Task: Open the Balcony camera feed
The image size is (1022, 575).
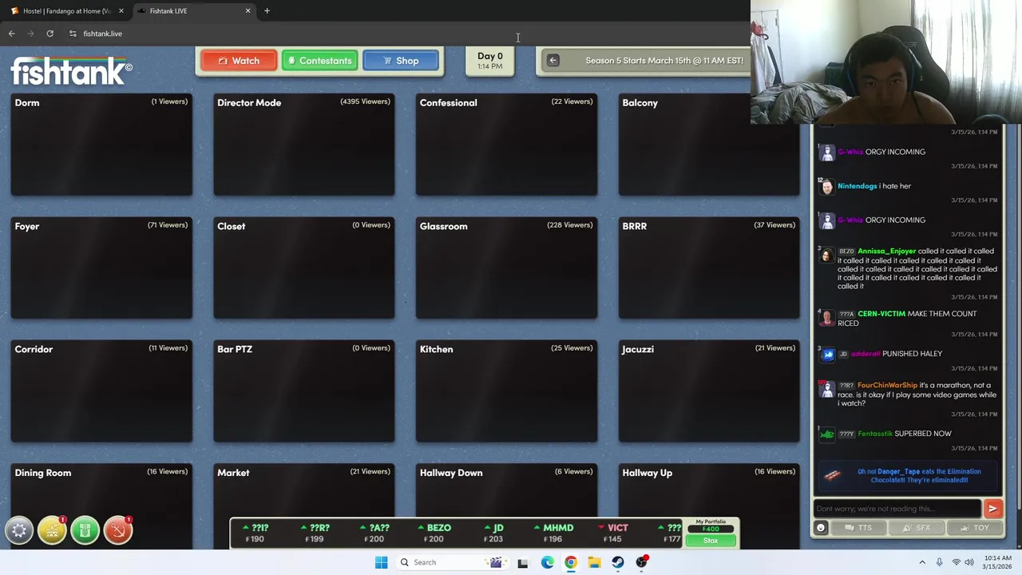Action: click(x=709, y=145)
